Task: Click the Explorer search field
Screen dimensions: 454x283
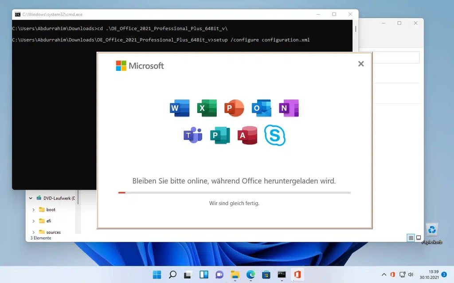Action: (x=396, y=57)
